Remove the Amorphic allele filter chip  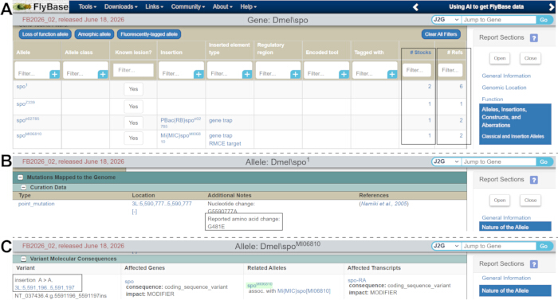point(94,34)
